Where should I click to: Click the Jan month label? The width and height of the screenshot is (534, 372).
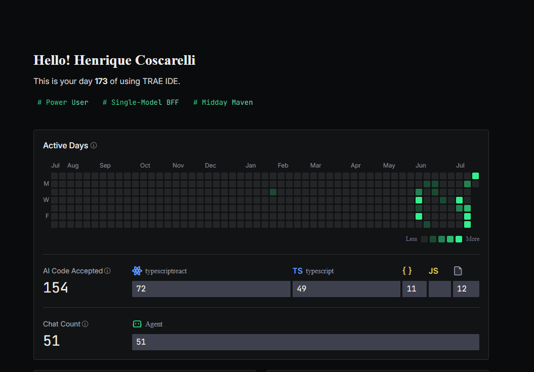[x=251, y=166]
